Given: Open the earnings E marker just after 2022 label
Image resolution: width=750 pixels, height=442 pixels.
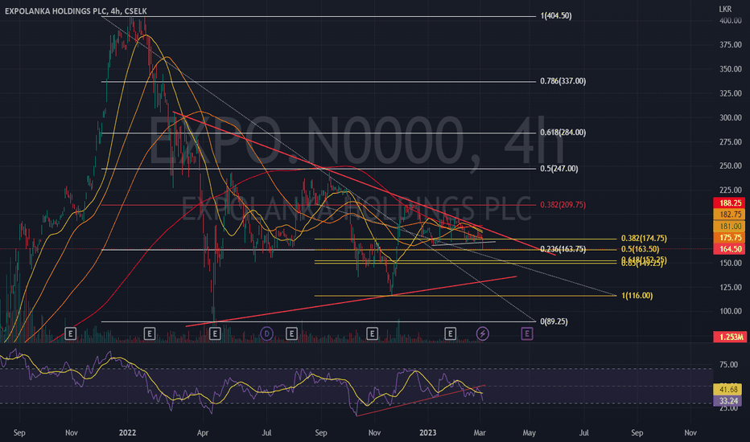Looking at the screenshot, I should tap(149, 334).
